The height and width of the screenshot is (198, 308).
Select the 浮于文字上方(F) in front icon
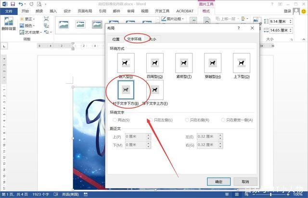pyautogui.click(x=155, y=90)
